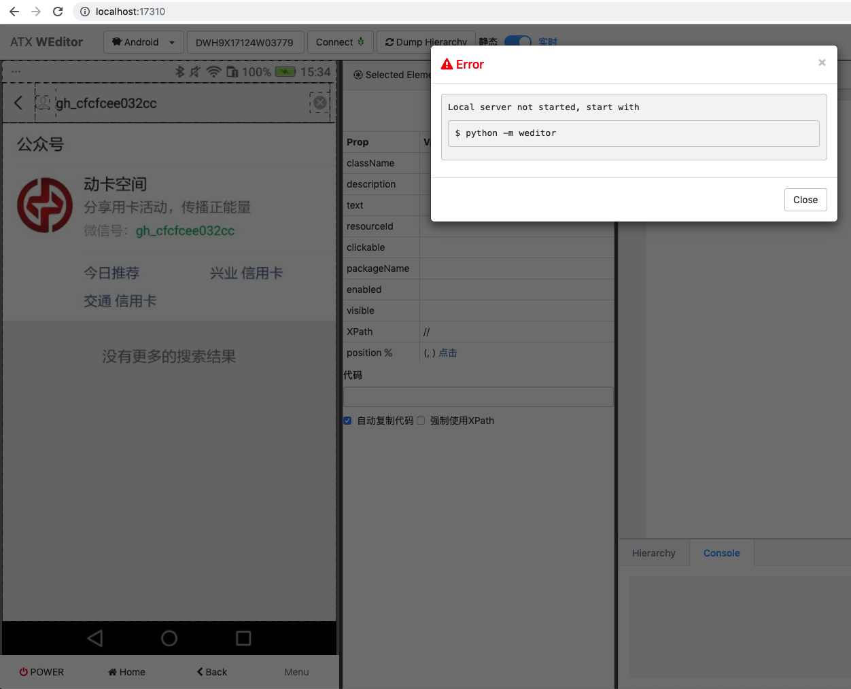Screen dimensions: 851x689
Task: Tap 交通 信用卡 menu entry
Action: click(x=120, y=301)
